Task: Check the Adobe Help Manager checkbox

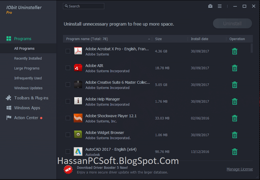Action: pyautogui.click(x=68, y=101)
